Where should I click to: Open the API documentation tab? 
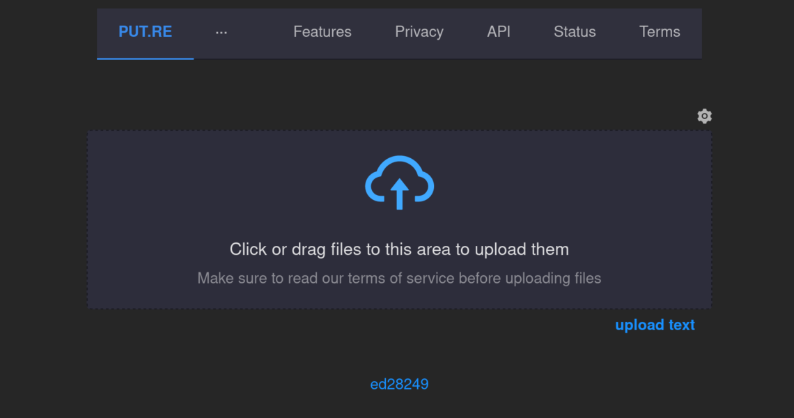(x=498, y=32)
